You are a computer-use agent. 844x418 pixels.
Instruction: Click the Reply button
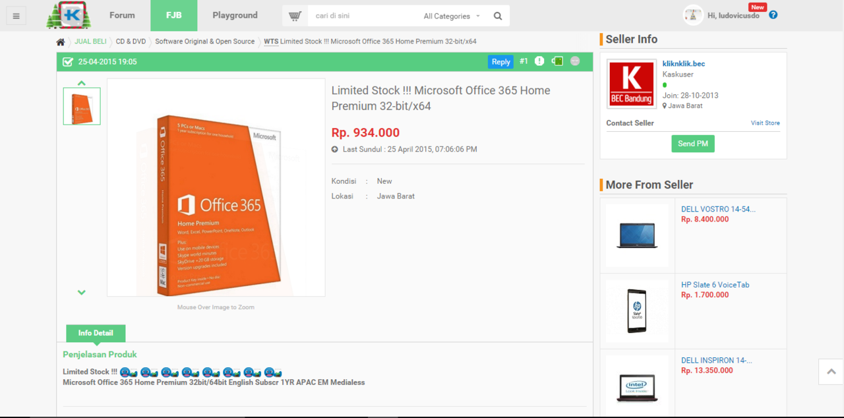coord(501,61)
